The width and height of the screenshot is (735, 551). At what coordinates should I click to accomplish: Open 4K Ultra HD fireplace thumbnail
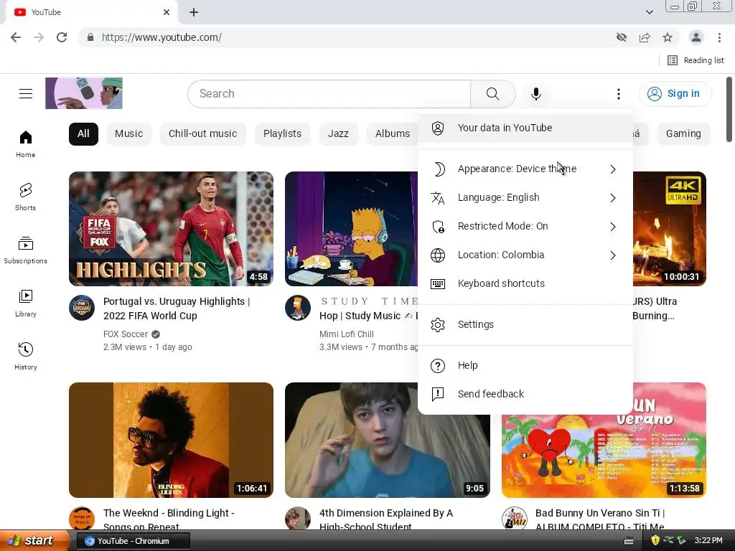click(x=670, y=229)
